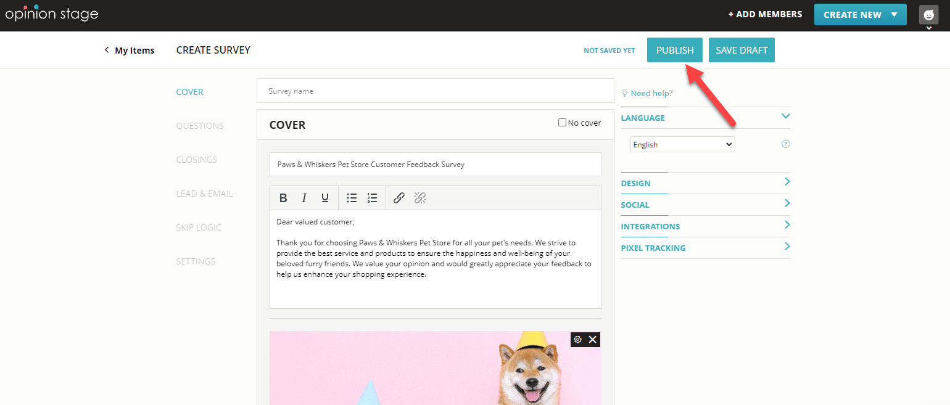Go to the Questions tab
The image size is (950, 405).
pos(200,126)
